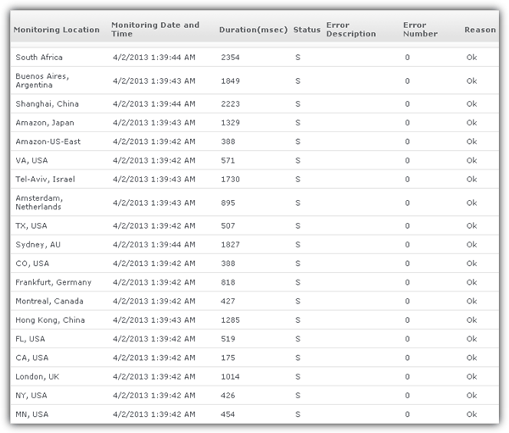Select the timestamp in London, UK row
The width and height of the screenshot is (509, 433).
(154, 376)
